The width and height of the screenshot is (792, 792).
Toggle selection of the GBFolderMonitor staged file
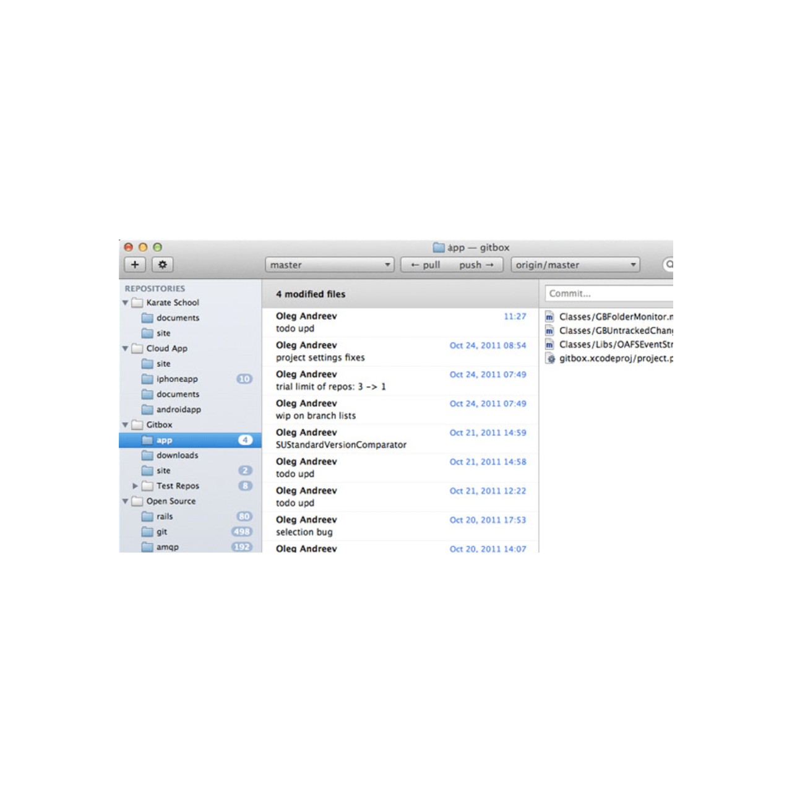549,316
